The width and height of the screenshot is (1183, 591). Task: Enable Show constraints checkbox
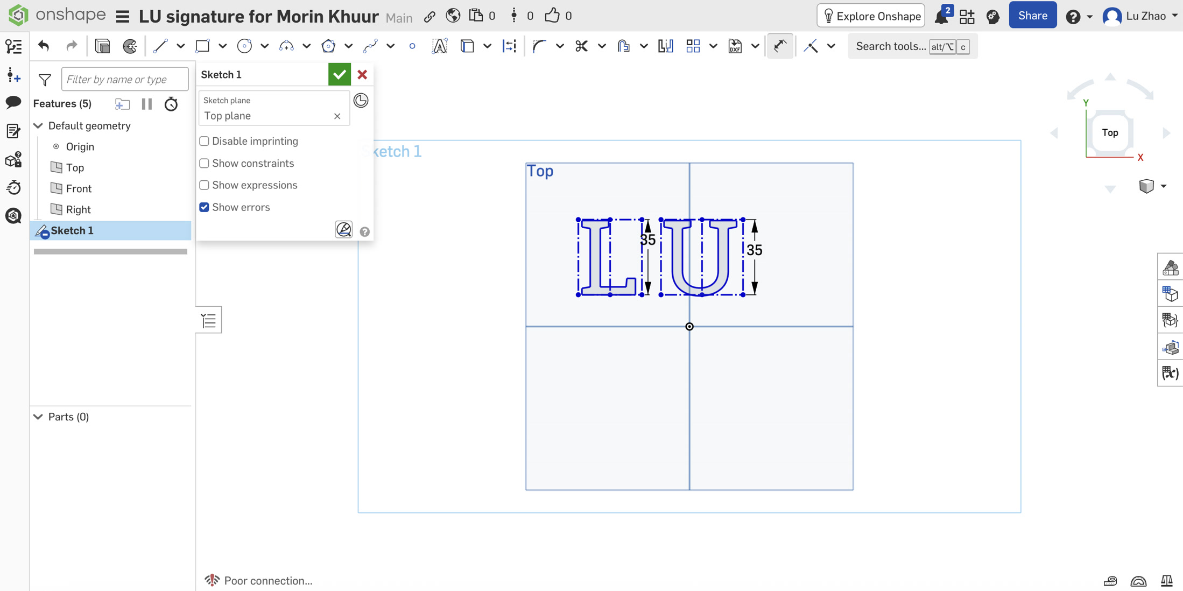(x=204, y=163)
